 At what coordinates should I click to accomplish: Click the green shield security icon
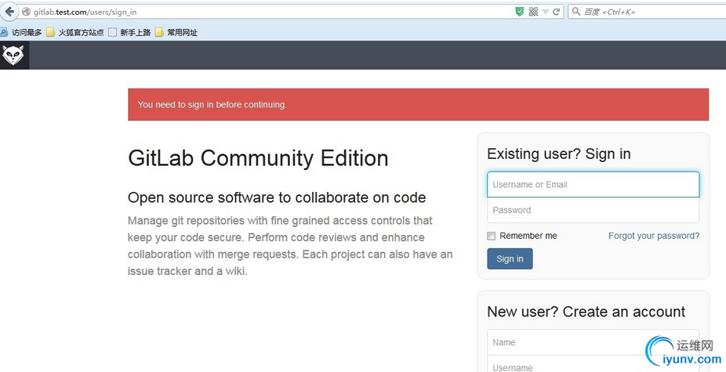click(519, 12)
